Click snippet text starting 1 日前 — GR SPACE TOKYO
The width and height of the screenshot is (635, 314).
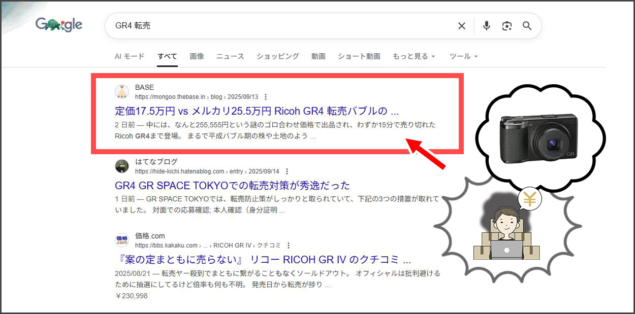click(x=277, y=205)
